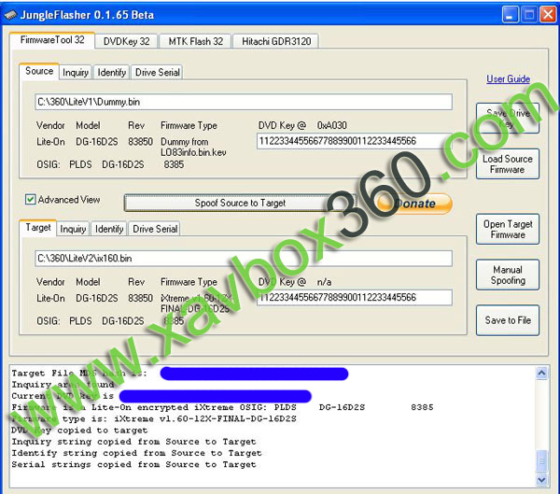Select the Source tab
Viewport: 560px width, 494px height.
pos(39,71)
